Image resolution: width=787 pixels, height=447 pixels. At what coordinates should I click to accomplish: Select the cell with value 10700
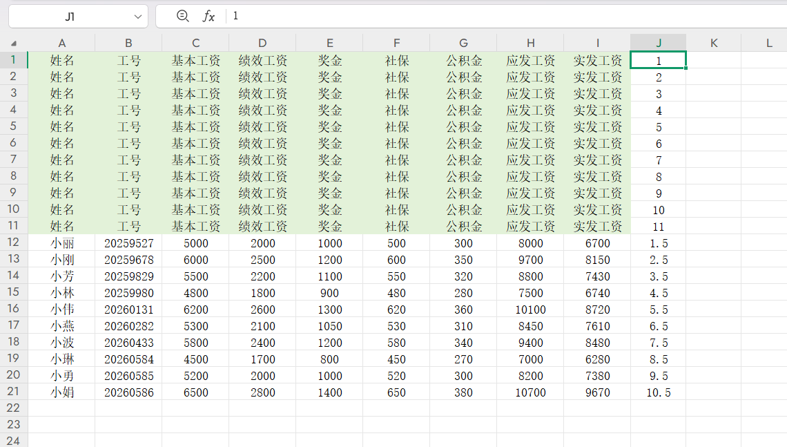[x=530, y=392]
